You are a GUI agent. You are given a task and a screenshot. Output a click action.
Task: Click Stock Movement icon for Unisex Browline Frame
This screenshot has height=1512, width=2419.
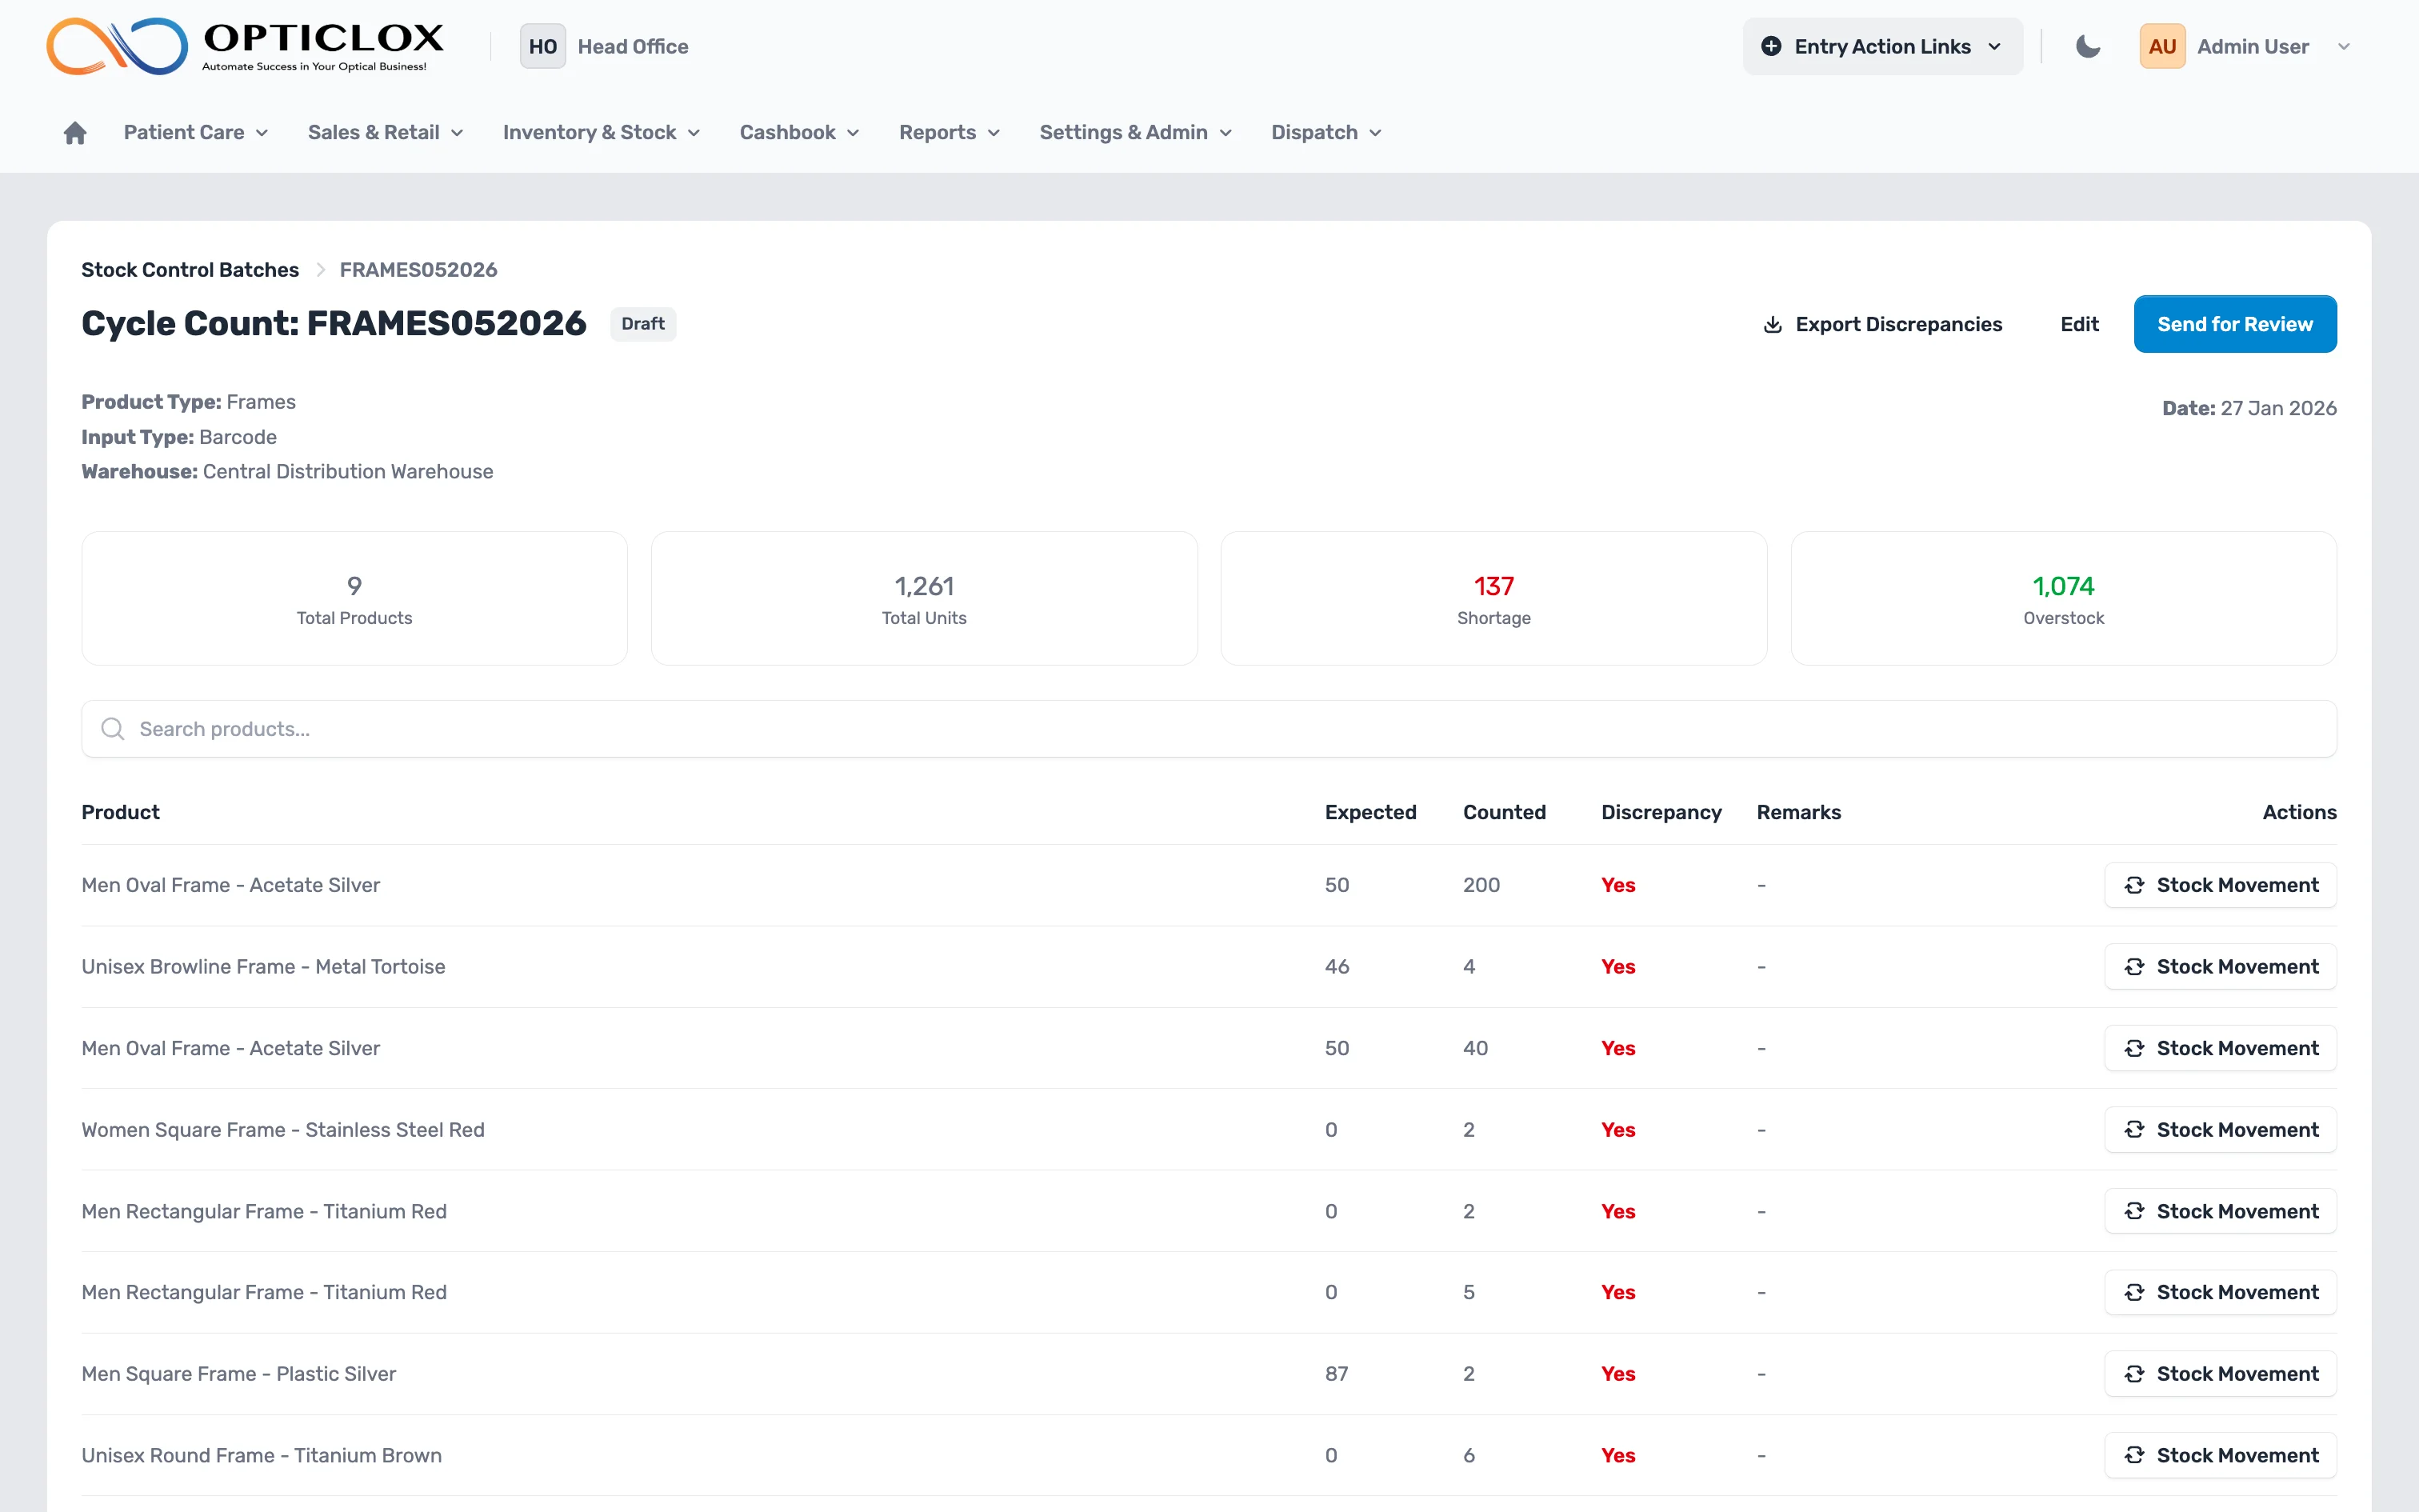(2134, 967)
